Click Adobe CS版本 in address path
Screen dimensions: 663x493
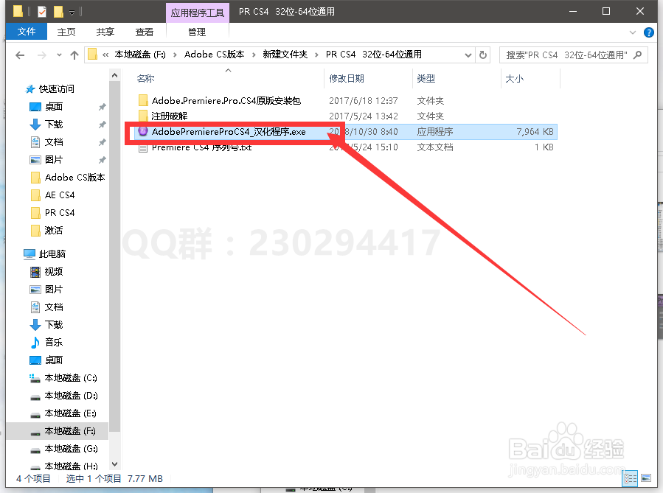tap(215, 55)
